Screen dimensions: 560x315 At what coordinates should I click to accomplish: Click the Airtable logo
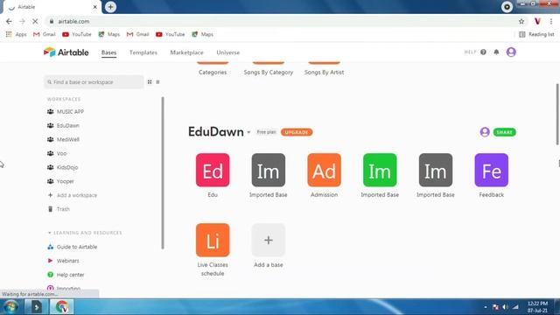(x=66, y=52)
